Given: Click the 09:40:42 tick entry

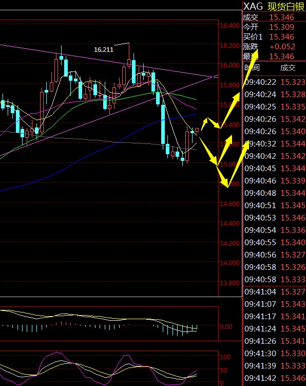Looking at the screenshot, I should [x=275, y=156].
